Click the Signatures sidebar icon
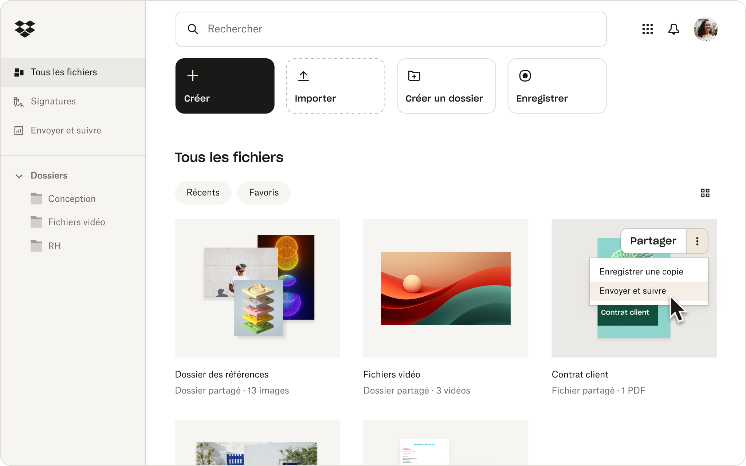The height and width of the screenshot is (466, 746). (x=19, y=101)
